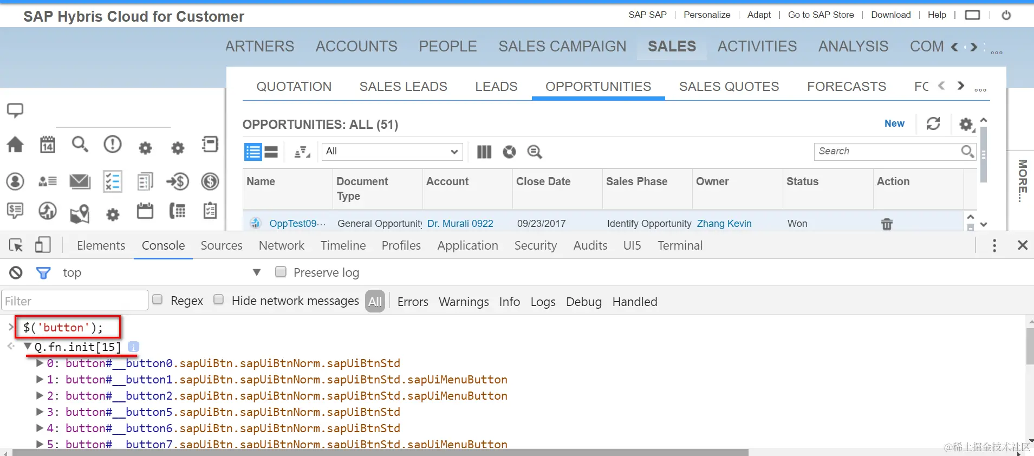Click the chat bubble icon above sidebar
The height and width of the screenshot is (456, 1034).
(x=15, y=110)
